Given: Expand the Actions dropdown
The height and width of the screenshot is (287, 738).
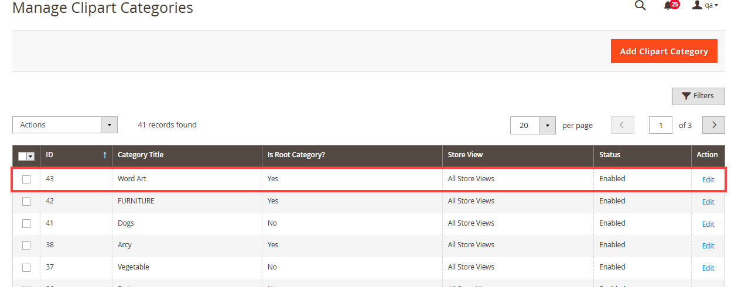Looking at the screenshot, I should pos(109,125).
